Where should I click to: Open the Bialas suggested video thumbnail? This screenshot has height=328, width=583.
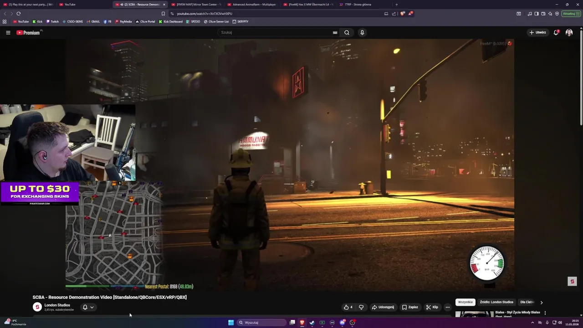click(x=474, y=314)
